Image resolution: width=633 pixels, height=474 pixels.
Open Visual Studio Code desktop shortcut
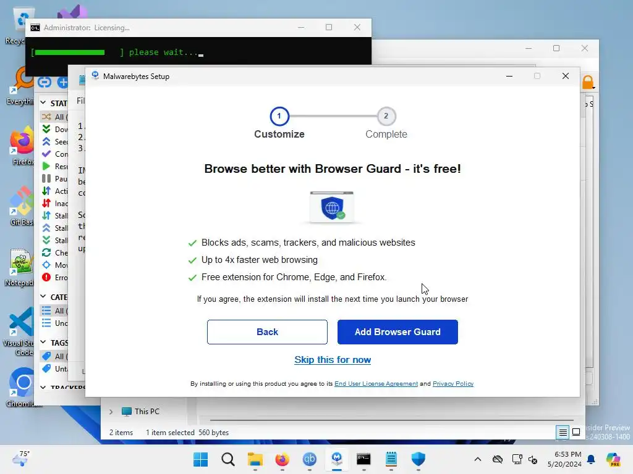pos(19,331)
